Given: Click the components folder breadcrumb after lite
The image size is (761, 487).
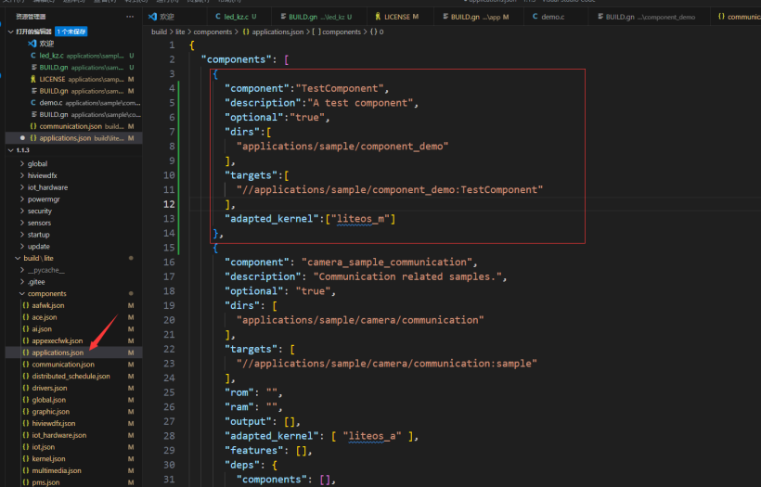Looking at the screenshot, I should pos(213,32).
